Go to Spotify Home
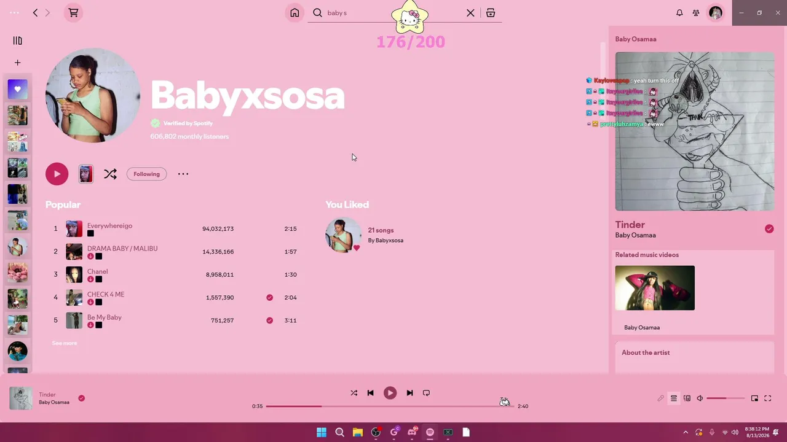Viewport: 787px width, 442px height. [x=295, y=13]
